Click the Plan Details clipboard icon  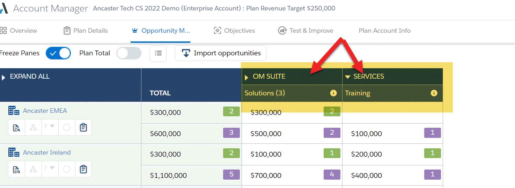tap(67, 31)
